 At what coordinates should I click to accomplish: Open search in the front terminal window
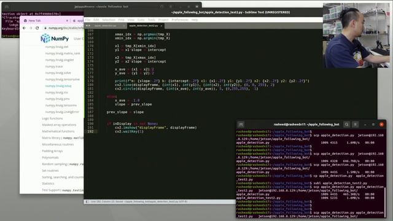(x=346, y=125)
